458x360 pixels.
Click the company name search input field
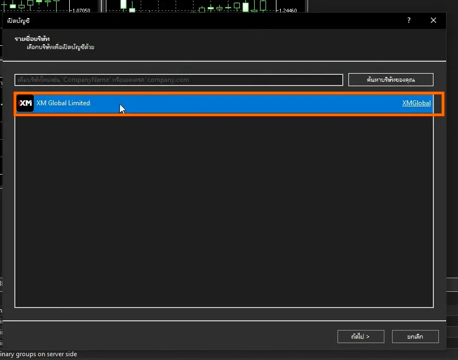click(179, 80)
